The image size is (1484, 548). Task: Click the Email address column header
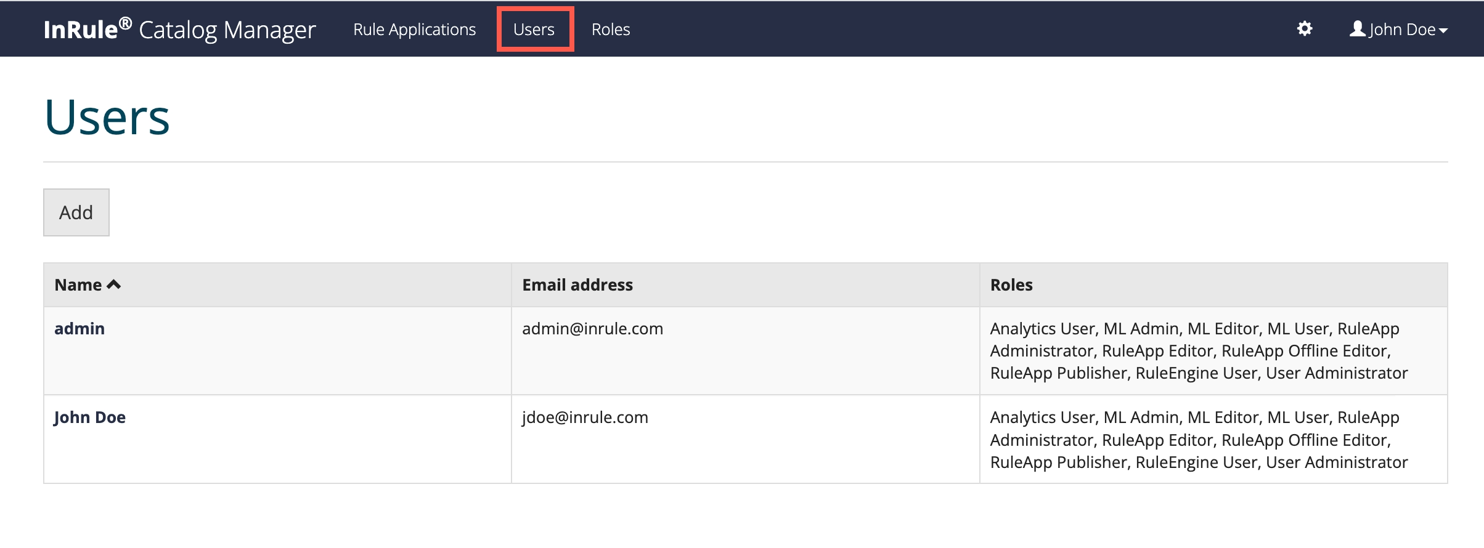(x=577, y=284)
